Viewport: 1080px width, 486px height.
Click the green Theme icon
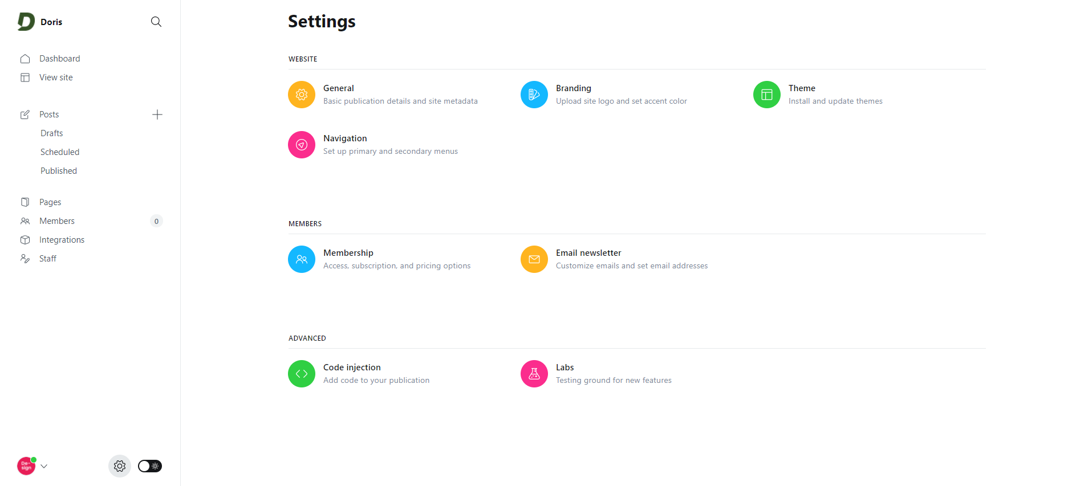(767, 95)
